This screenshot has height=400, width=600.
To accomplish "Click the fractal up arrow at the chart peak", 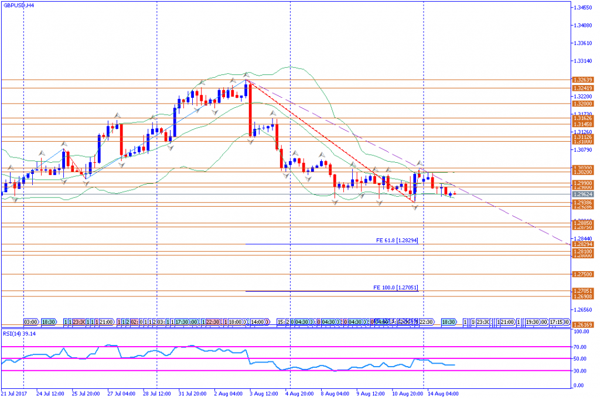I will (x=246, y=75).
